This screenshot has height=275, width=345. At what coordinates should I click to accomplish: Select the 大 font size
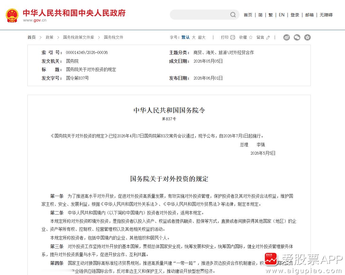[194, 37]
